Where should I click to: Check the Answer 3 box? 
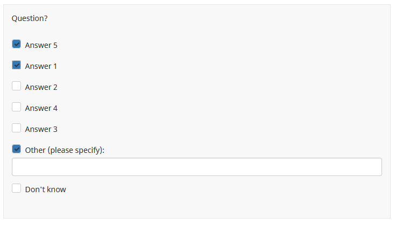tap(16, 128)
